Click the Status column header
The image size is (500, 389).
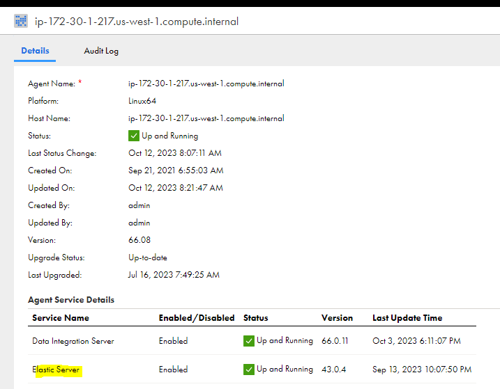[x=256, y=318]
